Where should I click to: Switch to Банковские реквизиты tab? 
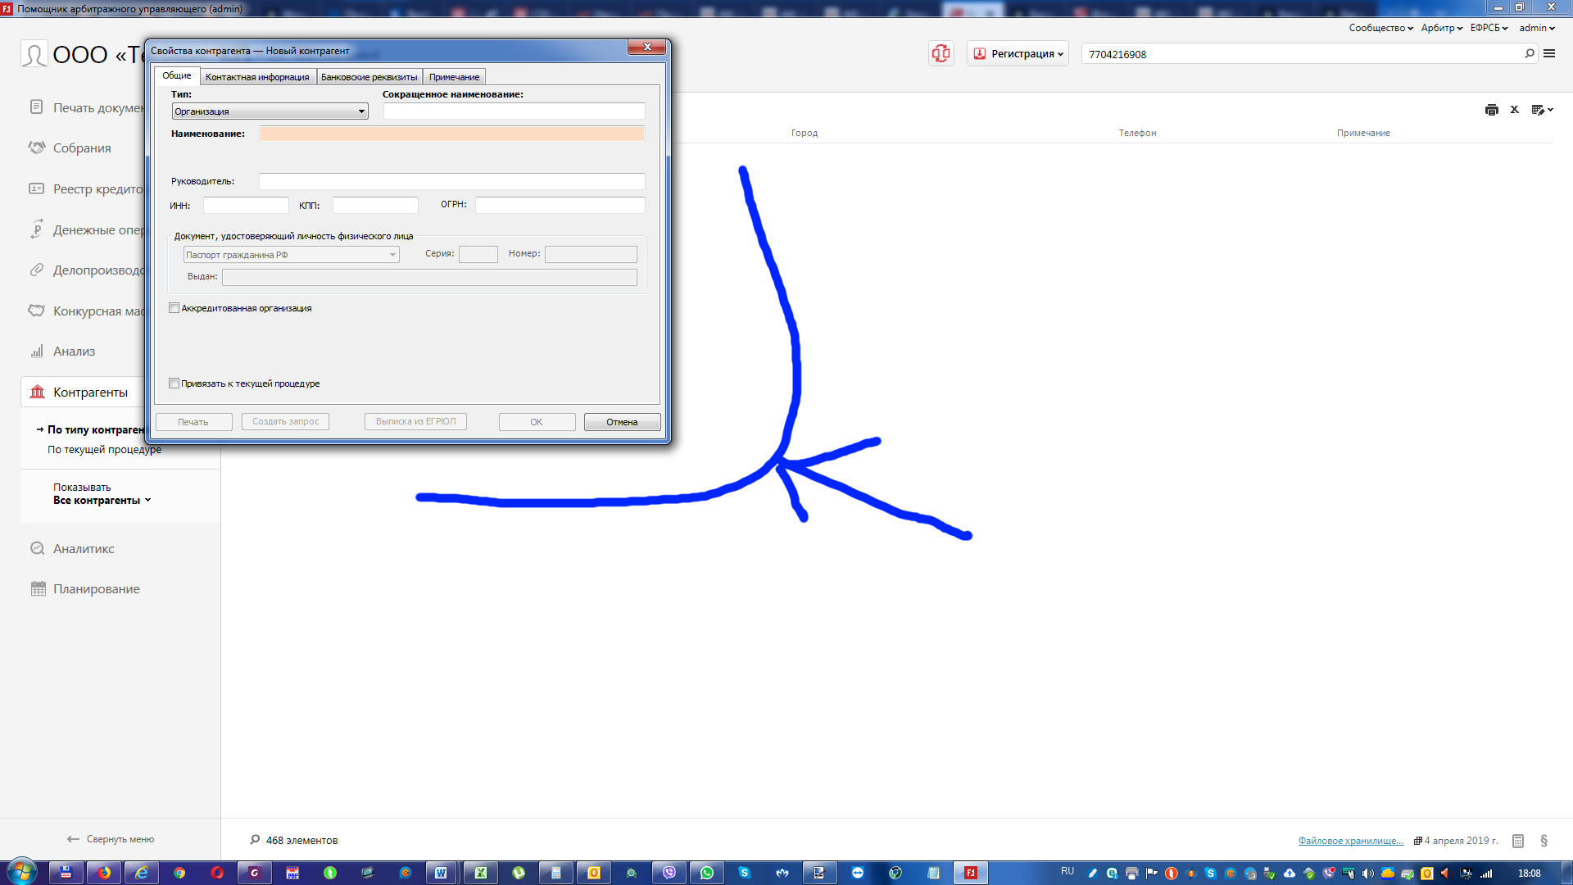369,77
